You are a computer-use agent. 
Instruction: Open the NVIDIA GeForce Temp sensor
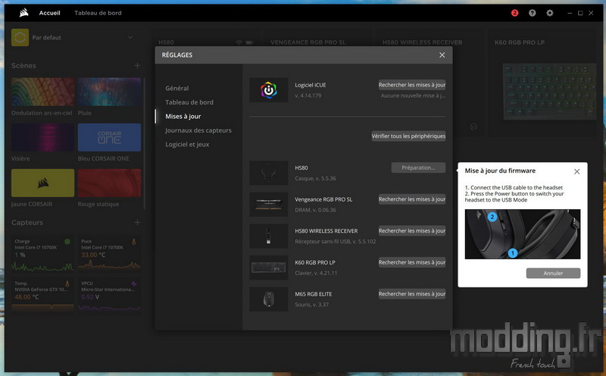[x=42, y=296]
